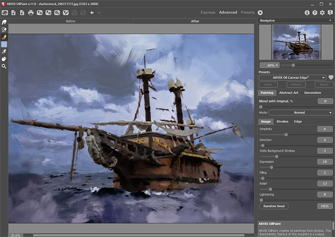335x237 pixels.
Task: Toggle favorite heart for current preset
Action: (330, 77)
